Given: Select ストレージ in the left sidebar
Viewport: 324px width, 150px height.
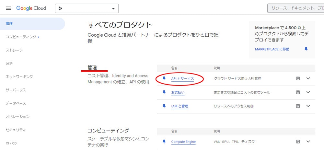Looking at the screenshot, I should tap(14, 50).
